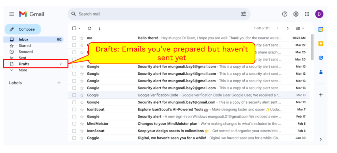
Task: Select the MindMeister email checkbox
Action: (74, 124)
